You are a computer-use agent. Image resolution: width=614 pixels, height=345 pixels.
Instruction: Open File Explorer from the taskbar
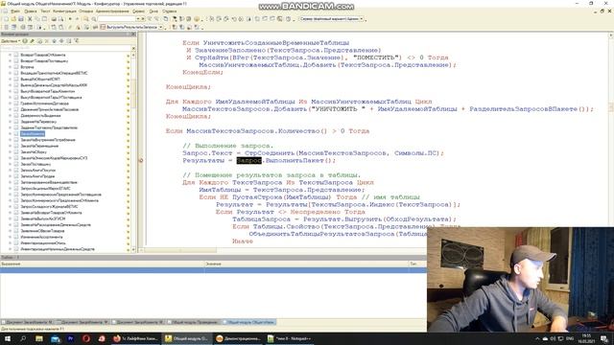point(39,338)
